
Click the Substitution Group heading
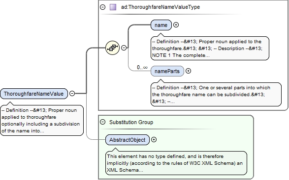[x=131, y=122]
